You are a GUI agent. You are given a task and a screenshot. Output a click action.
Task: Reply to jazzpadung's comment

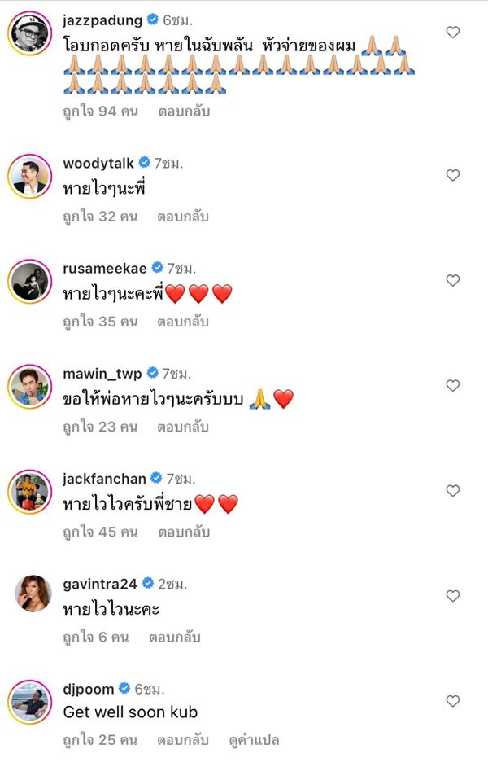coord(183,112)
